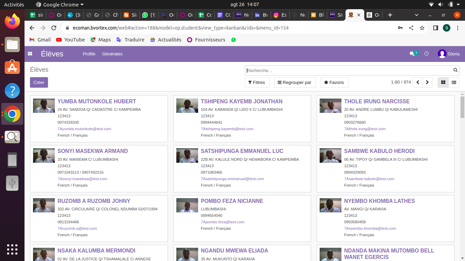Bookmark this page with star icon

[x=422, y=28]
